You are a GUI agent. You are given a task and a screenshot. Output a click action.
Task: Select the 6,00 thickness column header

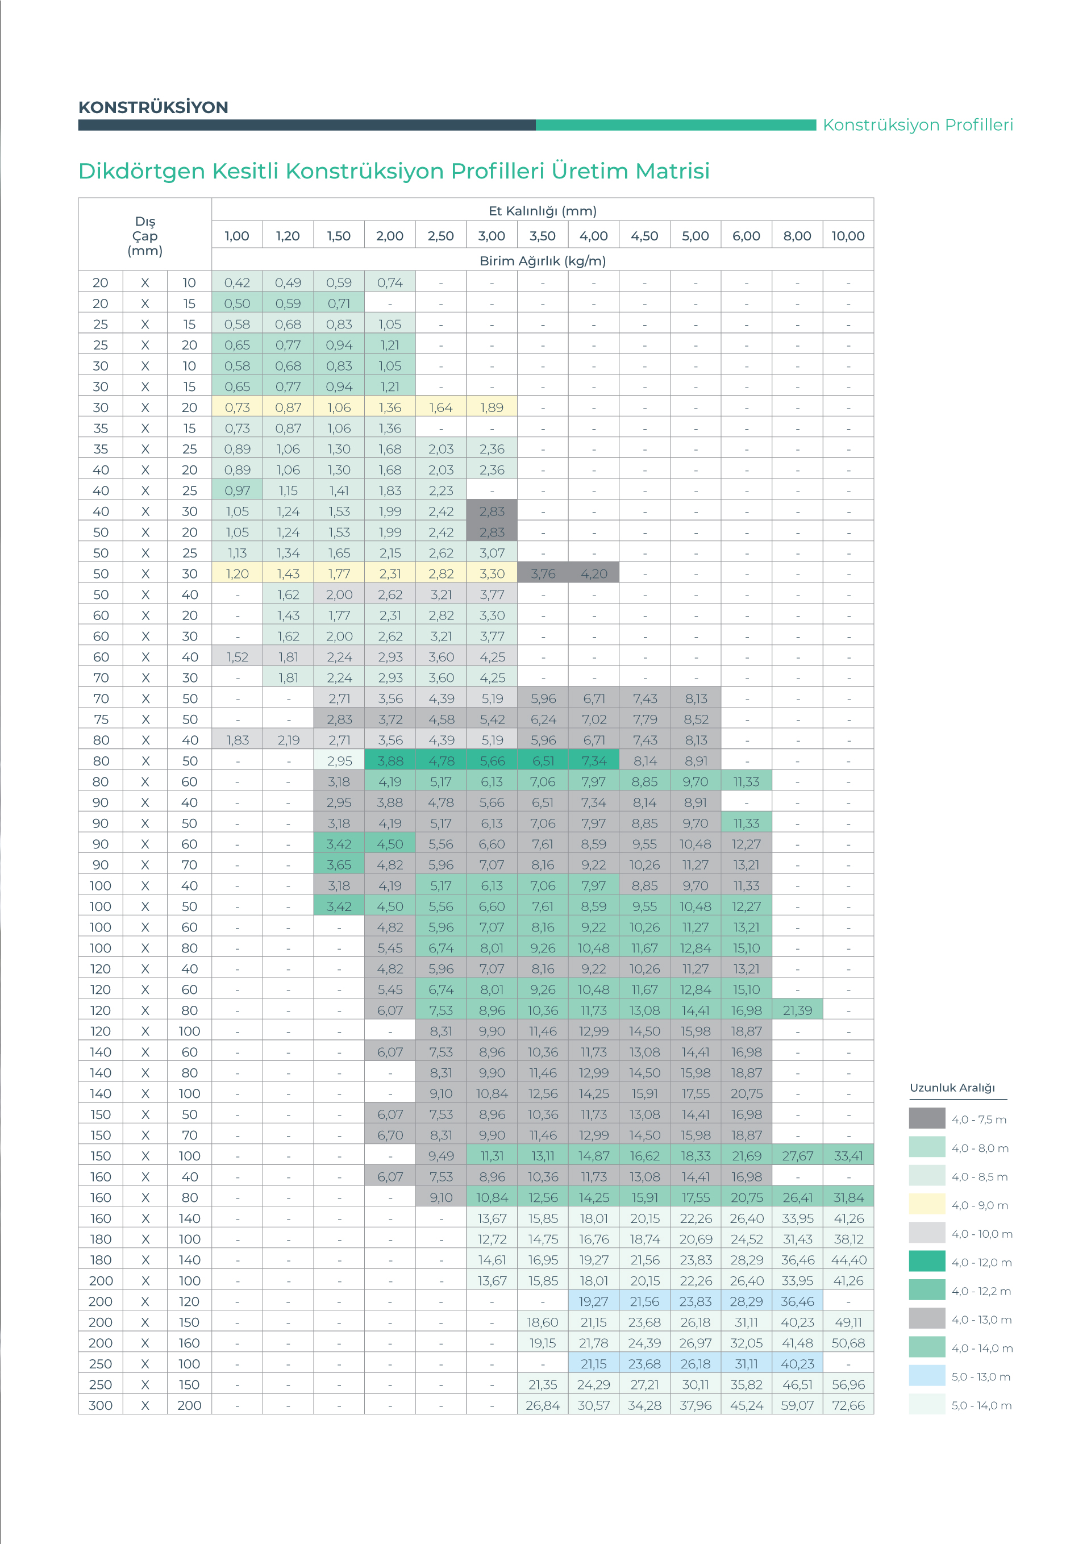click(747, 235)
